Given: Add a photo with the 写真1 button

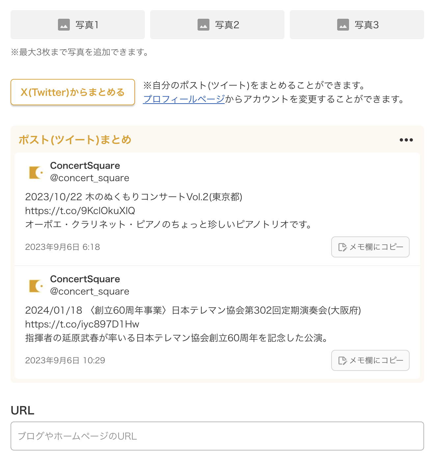Looking at the screenshot, I should coord(78,25).
